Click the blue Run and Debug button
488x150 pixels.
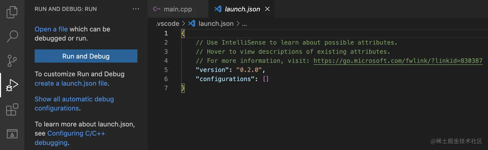(x=86, y=56)
